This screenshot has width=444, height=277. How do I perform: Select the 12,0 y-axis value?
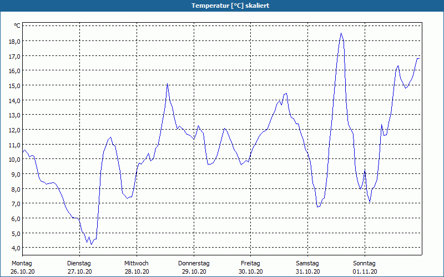point(15,130)
